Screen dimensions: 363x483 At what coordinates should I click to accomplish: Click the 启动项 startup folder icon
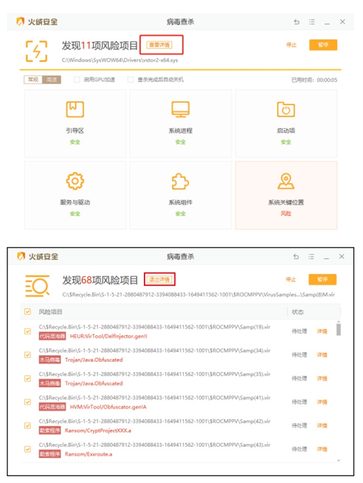(x=286, y=109)
